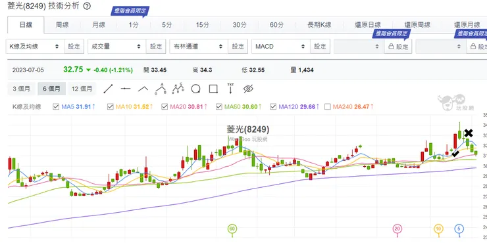
Task: Select the rectangle drawing tool
Action: [213, 89]
